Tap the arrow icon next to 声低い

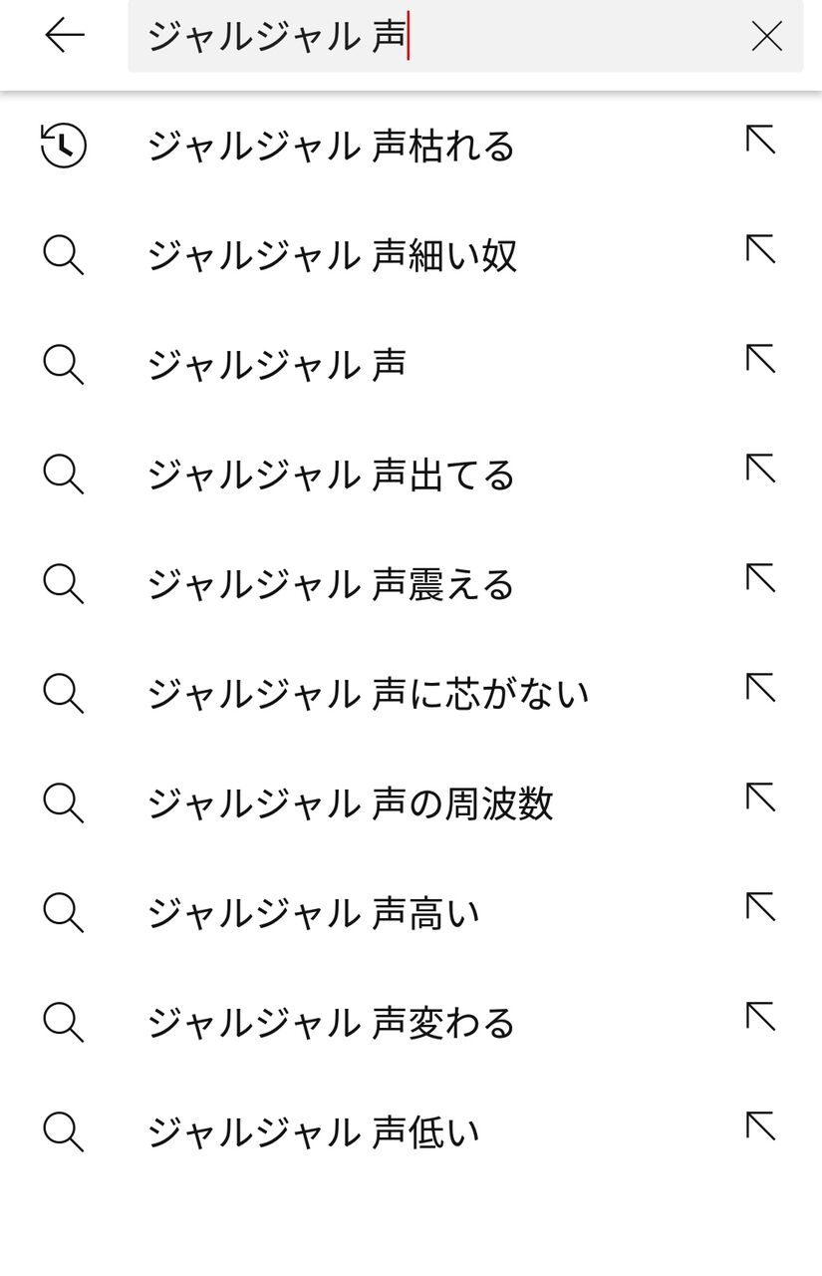(760, 1127)
